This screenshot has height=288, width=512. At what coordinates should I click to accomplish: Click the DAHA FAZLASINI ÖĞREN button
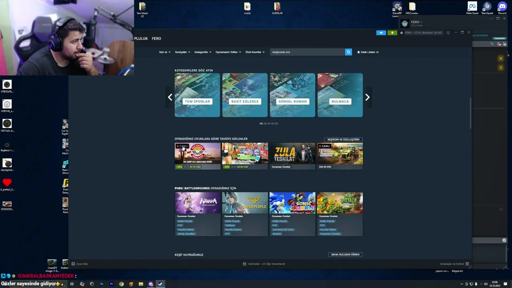tap(345, 254)
